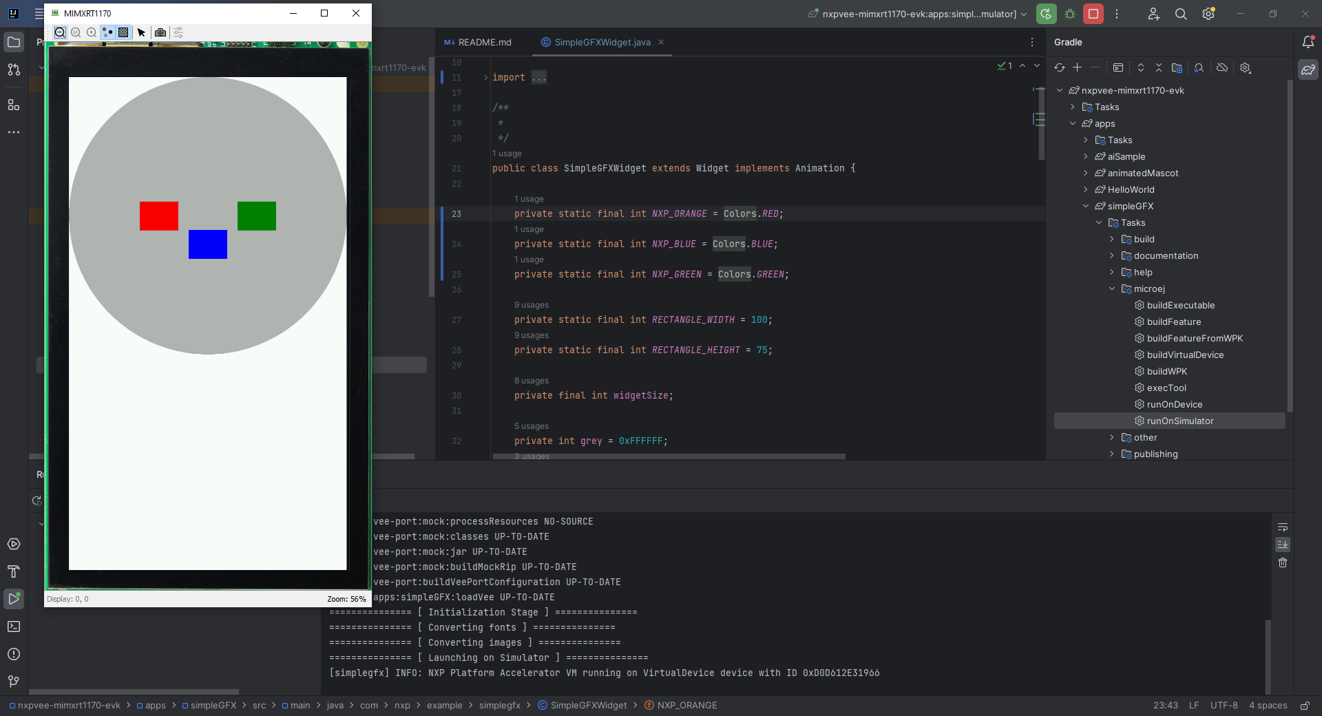Image resolution: width=1322 pixels, height=716 pixels.
Task: Open the Terminal tool window
Action: click(x=14, y=626)
